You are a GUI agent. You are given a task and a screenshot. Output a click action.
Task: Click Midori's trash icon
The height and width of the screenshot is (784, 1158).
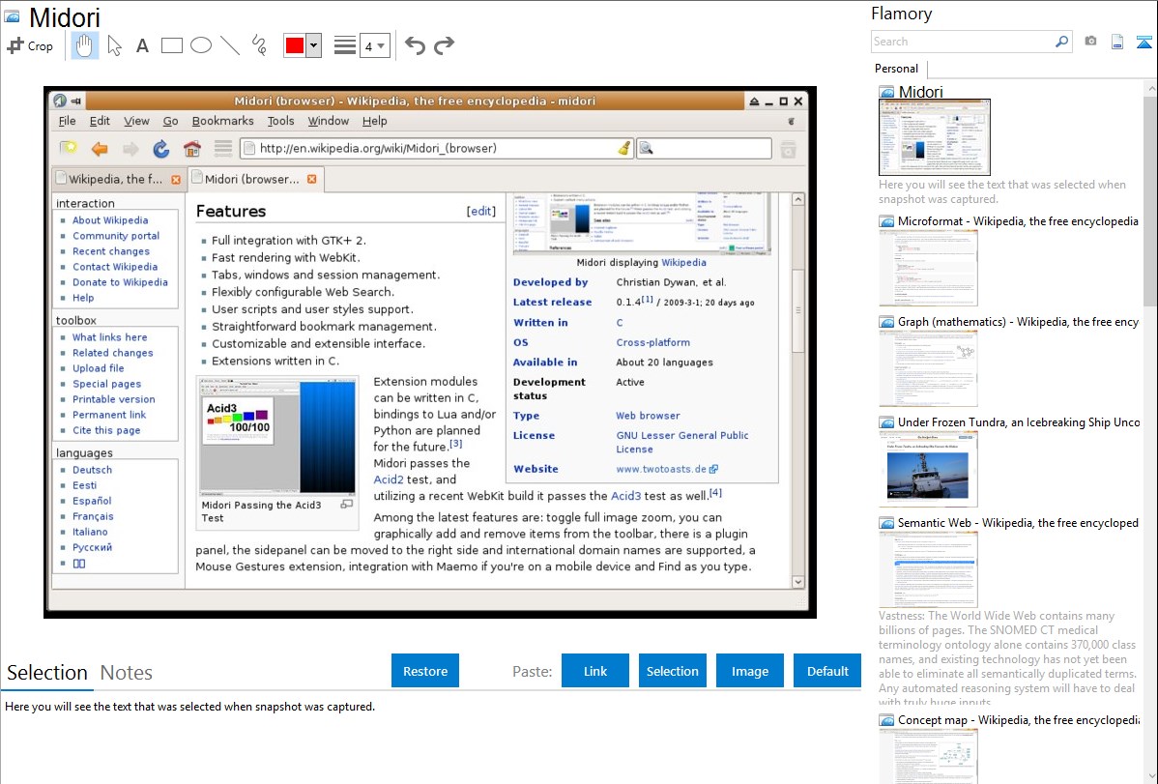pyautogui.click(x=789, y=149)
